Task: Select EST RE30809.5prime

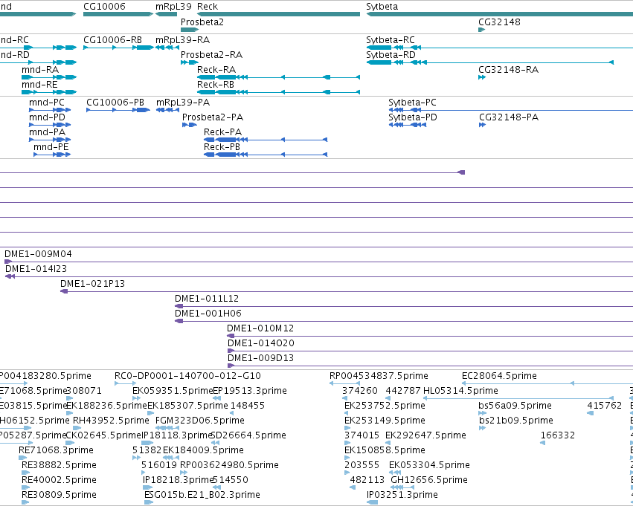Action: pos(59,495)
